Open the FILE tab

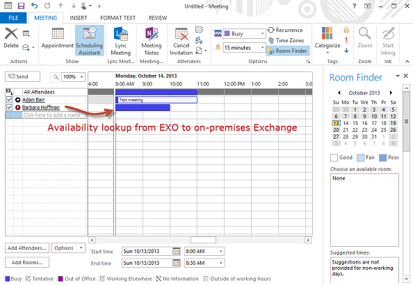point(13,18)
